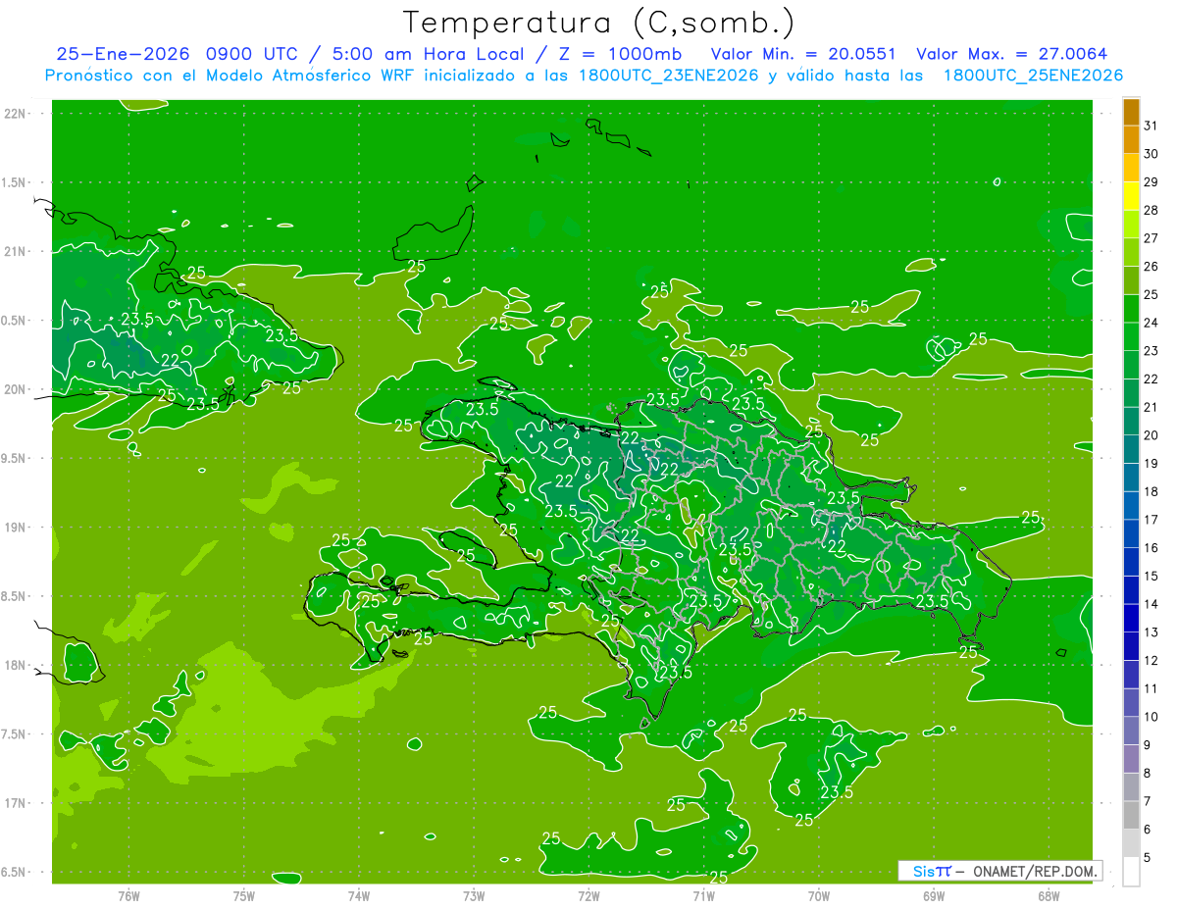
Task: Click the color bar label 27
Action: 1151,238
